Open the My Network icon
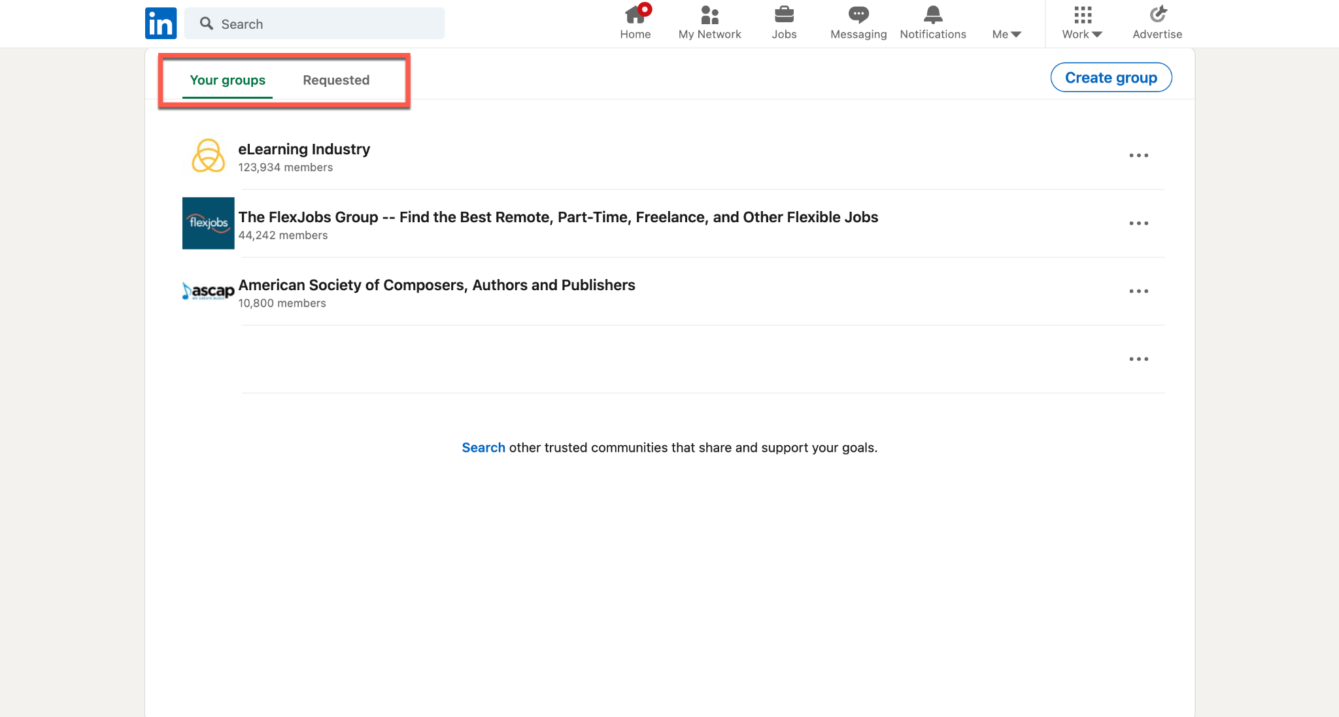The image size is (1339, 717). (709, 15)
